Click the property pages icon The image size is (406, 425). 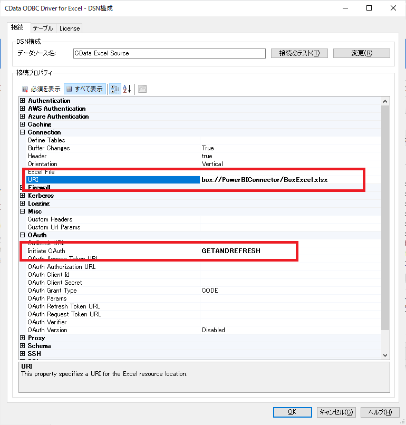(x=142, y=89)
